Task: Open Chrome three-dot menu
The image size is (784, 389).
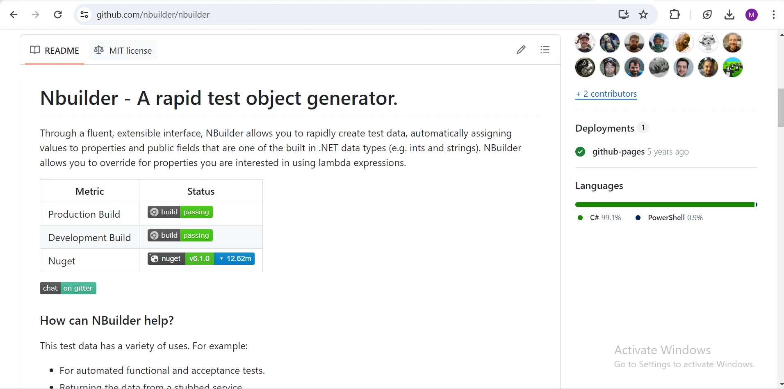Action: (x=774, y=15)
